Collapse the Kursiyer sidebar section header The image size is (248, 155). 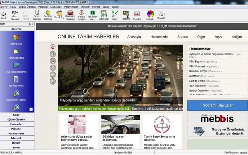click(x=16, y=29)
